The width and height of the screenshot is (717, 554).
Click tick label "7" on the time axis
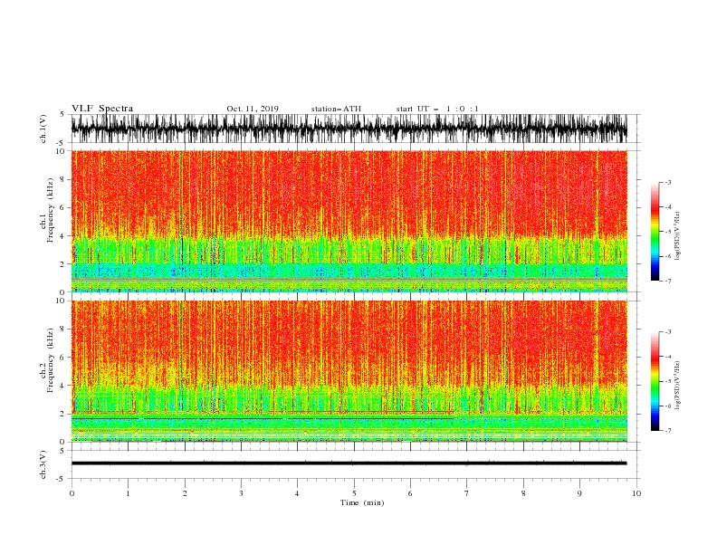pos(467,493)
